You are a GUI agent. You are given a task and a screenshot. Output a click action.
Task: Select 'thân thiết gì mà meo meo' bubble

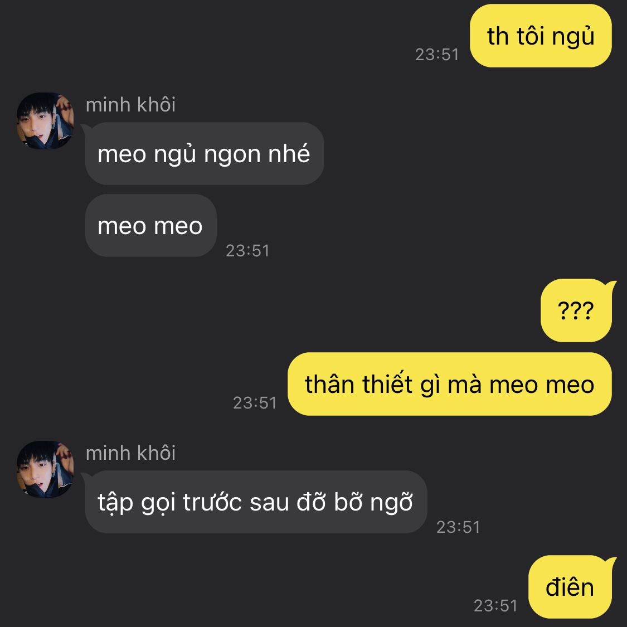pyautogui.click(x=449, y=384)
